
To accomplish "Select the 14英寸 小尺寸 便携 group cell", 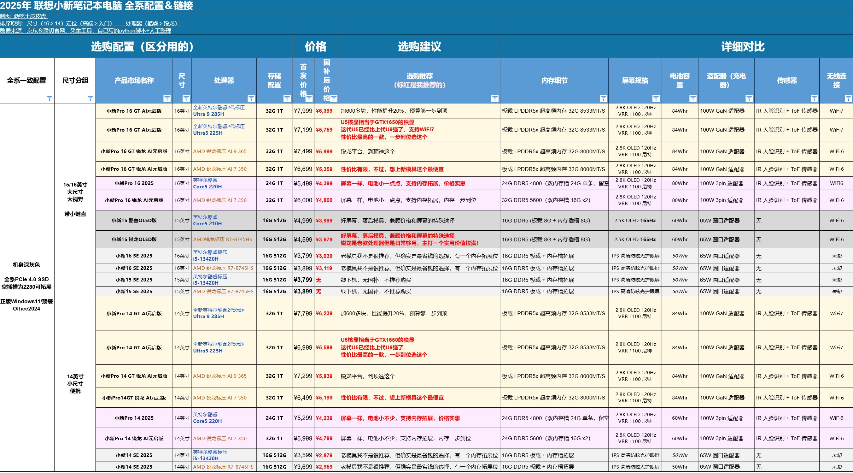I will click(75, 384).
